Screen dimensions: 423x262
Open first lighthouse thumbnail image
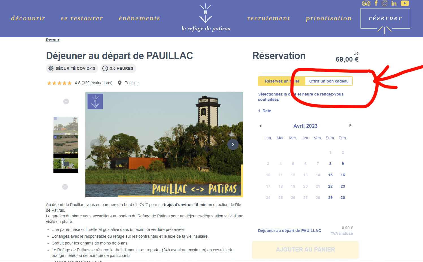[x=66, y=126]
